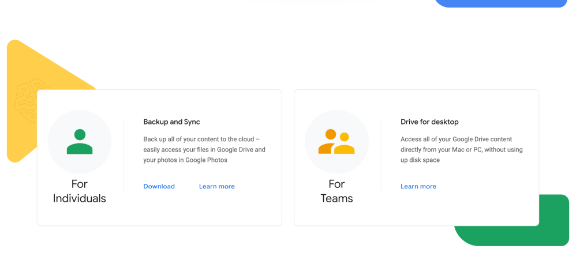Image resolution: width=576 pixels, height=268 pixels.
Task: Open Learn more for Backup and Sync
Action: click(x=216, y=186)
